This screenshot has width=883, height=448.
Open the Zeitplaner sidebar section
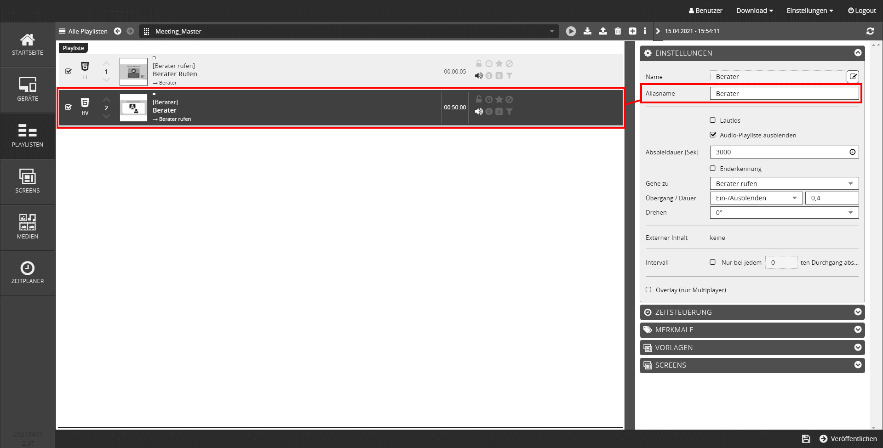(x=28, y=272)
